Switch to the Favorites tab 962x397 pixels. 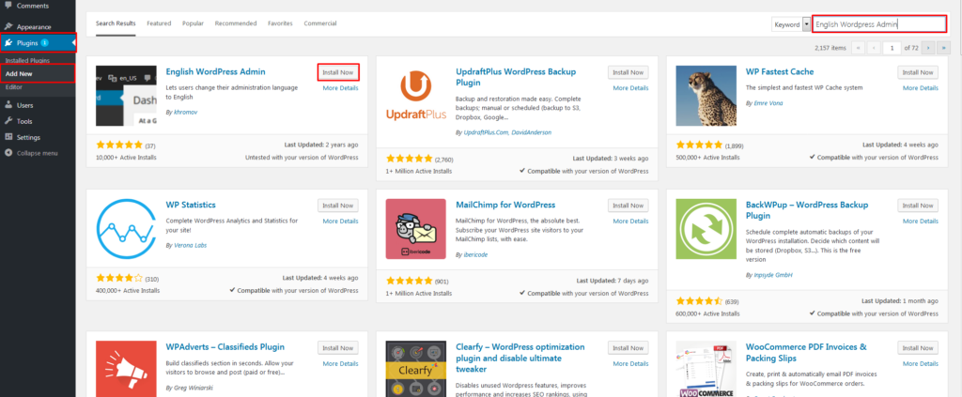point(280,23)
